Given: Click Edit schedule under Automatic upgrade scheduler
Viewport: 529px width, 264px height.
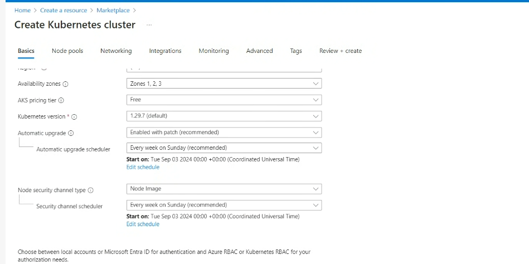Looking at the screenshot, I should point(143,167).
